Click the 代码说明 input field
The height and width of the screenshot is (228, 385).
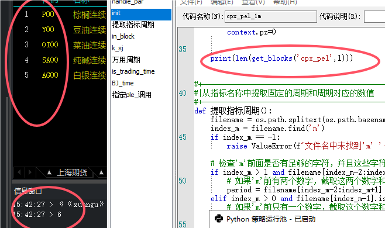pos(374,16)
